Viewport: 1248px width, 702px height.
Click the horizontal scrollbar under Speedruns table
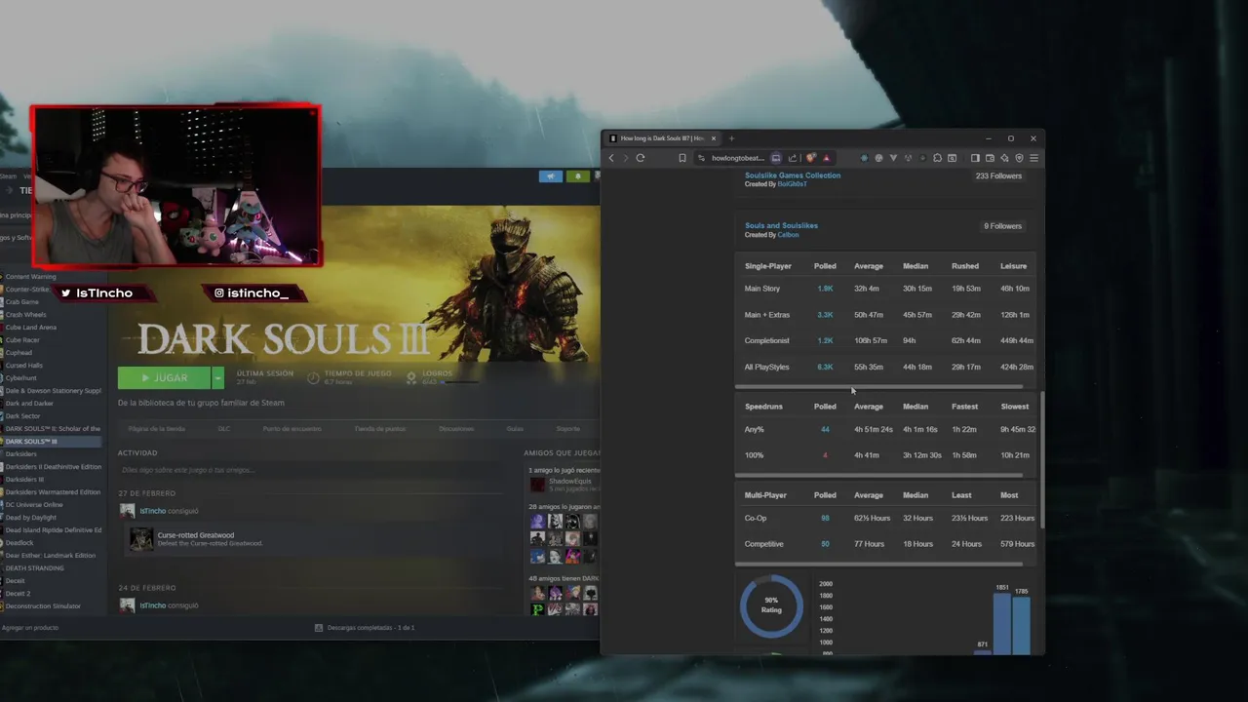[x=878, y=476]
